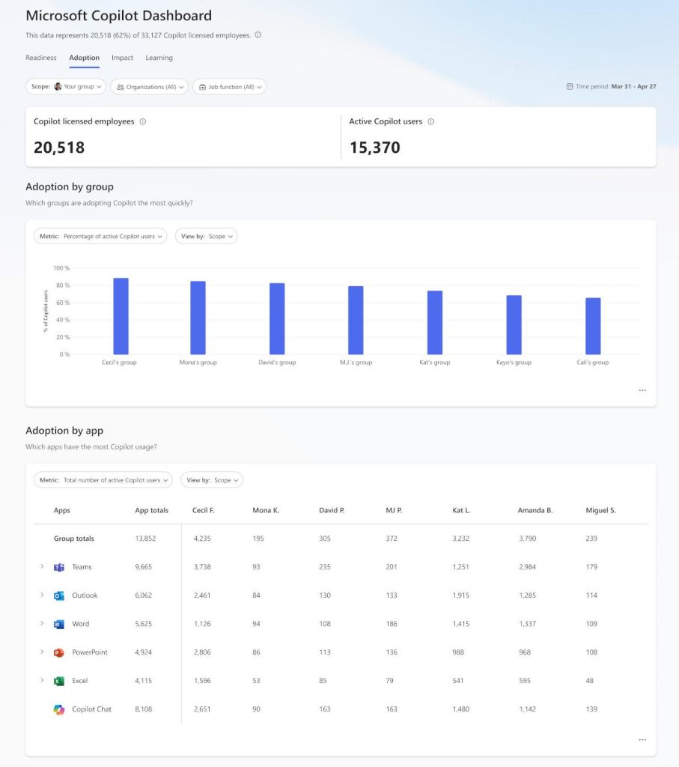Click the Teams app icon
The image size is (679, 767).
[x=59, y=567]
